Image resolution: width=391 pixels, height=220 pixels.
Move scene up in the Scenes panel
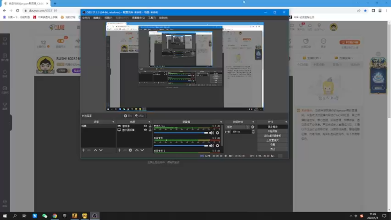point(95,150)
